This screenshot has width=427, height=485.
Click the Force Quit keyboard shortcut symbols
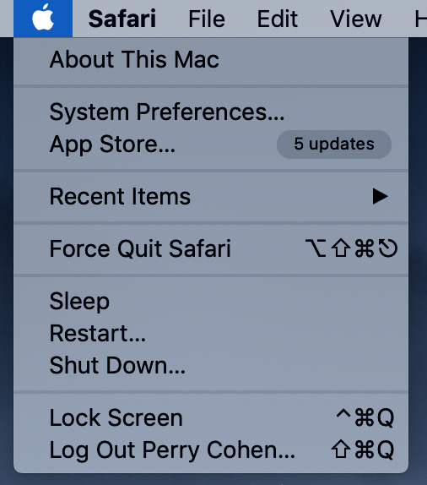tap(351, 248)
